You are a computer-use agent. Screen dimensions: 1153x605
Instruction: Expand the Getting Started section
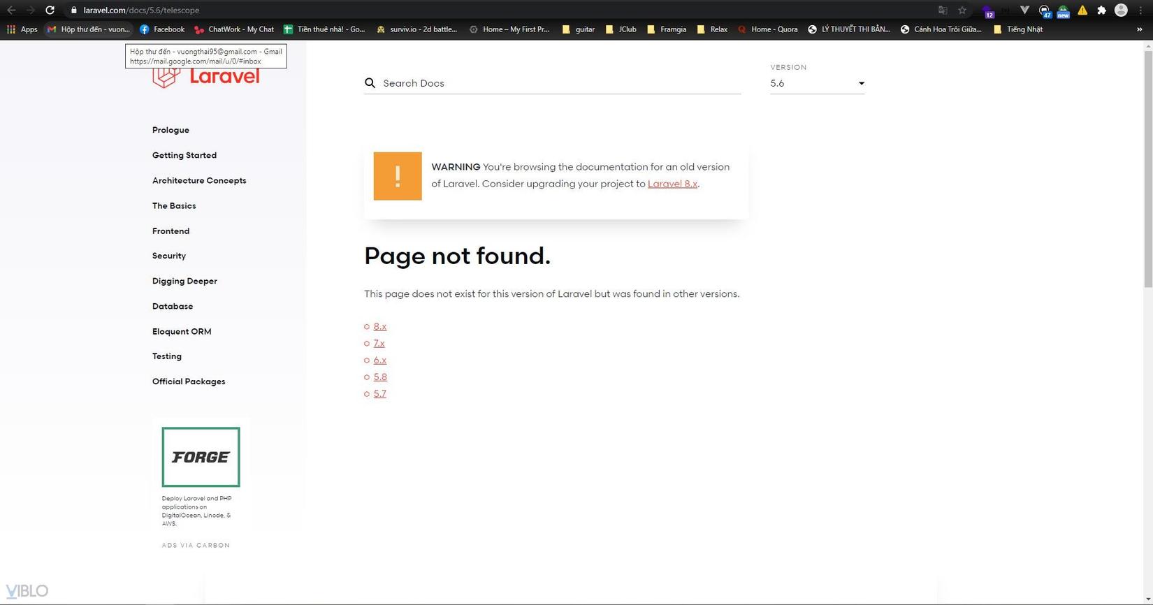pos(184,155)
